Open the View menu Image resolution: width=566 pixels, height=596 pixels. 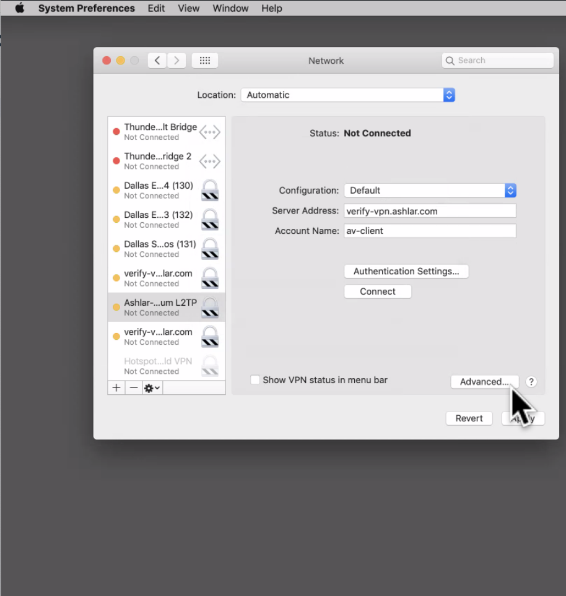click(x=188, y=8)
